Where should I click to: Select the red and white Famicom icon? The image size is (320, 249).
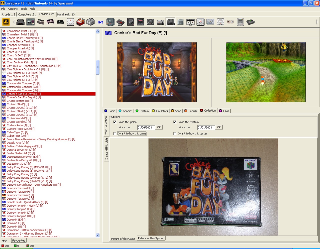(80, 22)
